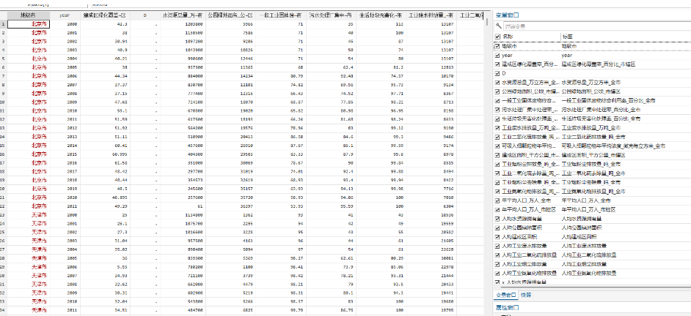Click the 标签 column header in variables list
This screenshot has width=691, height=316.
(567, 37)
